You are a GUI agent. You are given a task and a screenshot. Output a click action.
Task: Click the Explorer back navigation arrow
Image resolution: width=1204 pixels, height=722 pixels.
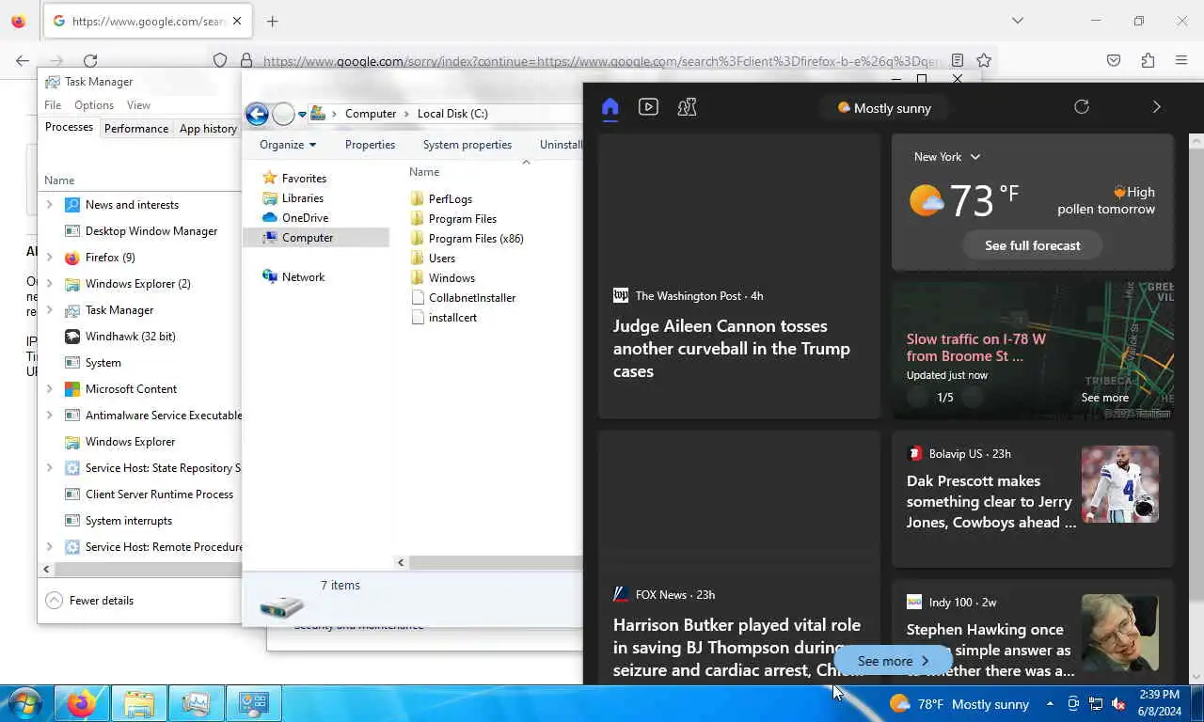pos(257,114)
